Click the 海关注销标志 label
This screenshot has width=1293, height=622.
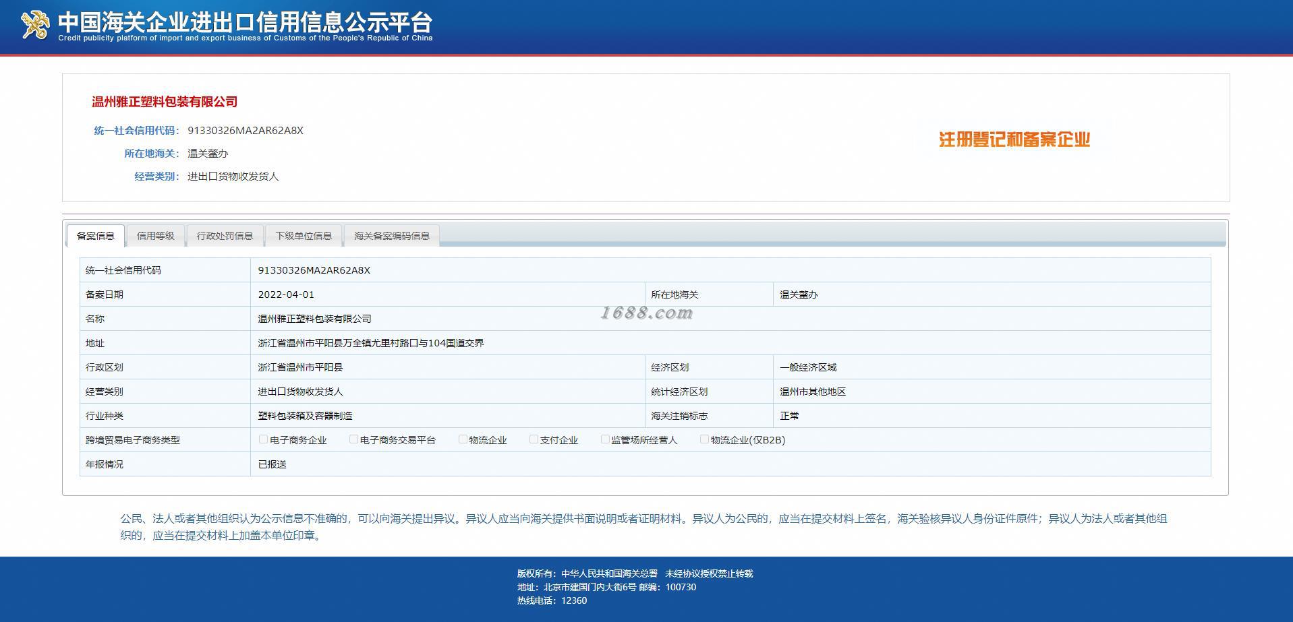tap(679, 416)
